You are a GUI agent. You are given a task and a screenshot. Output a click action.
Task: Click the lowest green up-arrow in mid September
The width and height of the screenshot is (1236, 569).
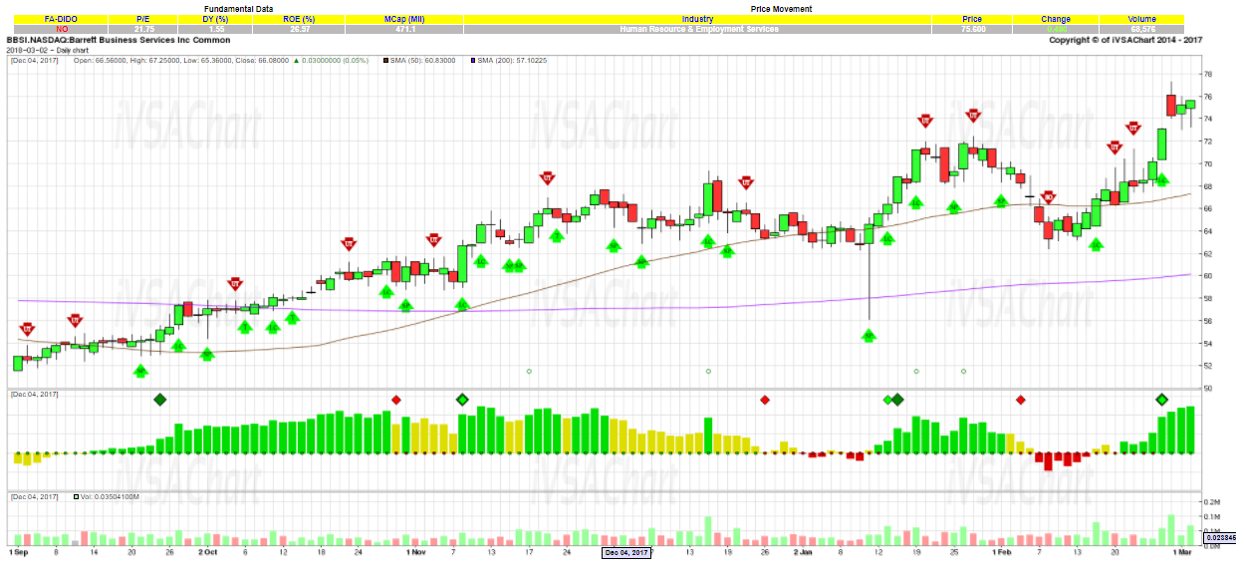tap(140, 371)
